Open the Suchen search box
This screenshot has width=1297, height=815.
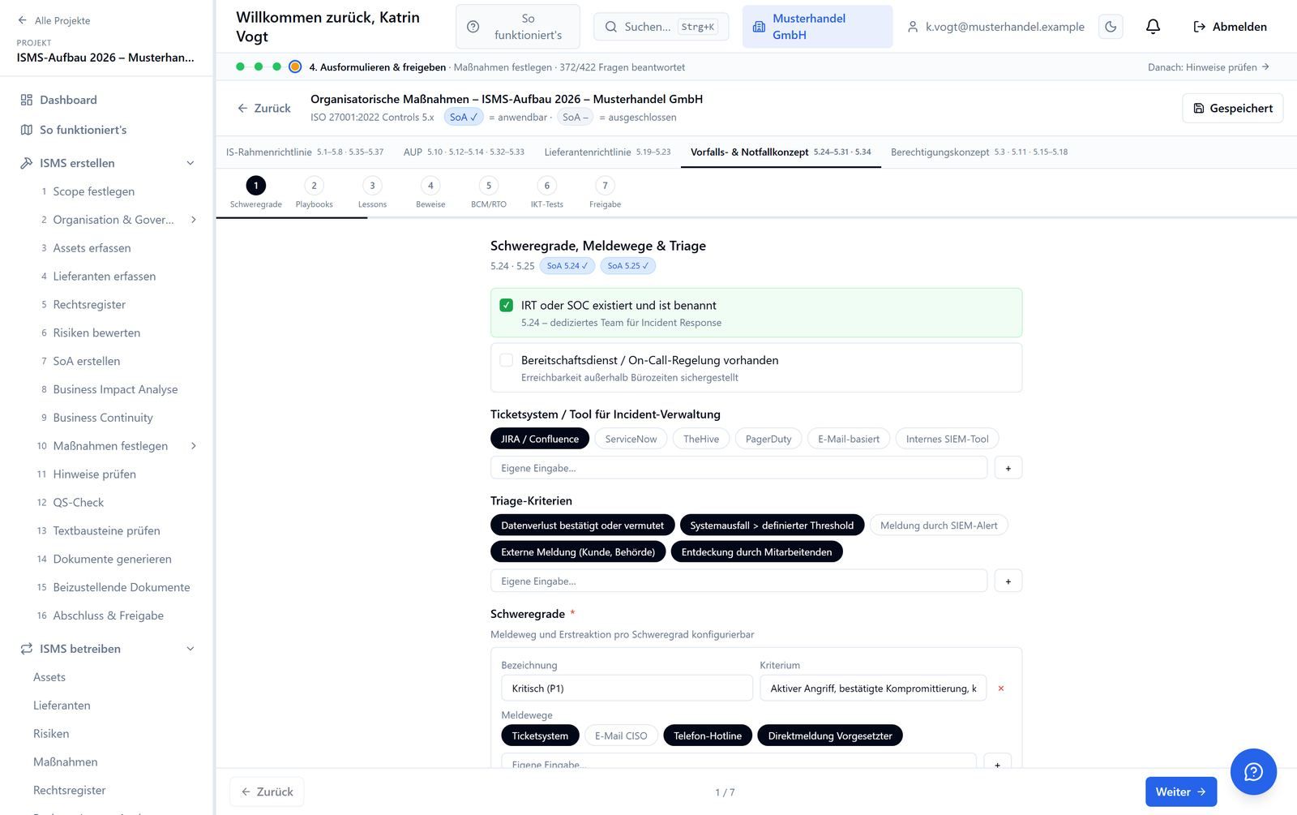click(x=661, y=27)
